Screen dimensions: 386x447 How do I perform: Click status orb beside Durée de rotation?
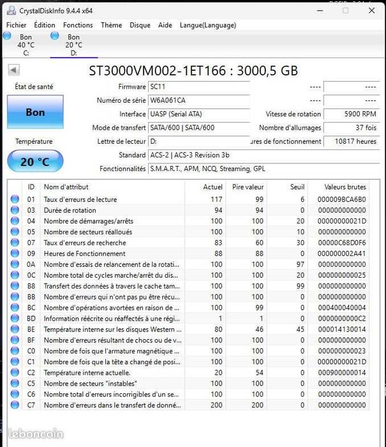click(15, 210)
